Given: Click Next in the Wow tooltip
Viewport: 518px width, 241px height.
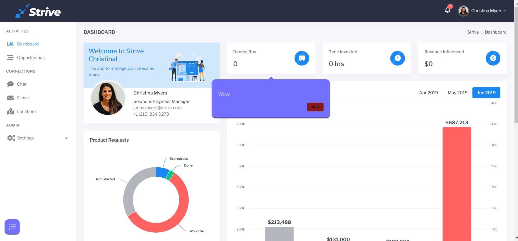Looking at the screenshot, I should tap(315, 107).
